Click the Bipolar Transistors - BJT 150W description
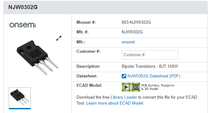Image resolution: width=212 pixels, height=113 pixels. (x=150, y=66)
